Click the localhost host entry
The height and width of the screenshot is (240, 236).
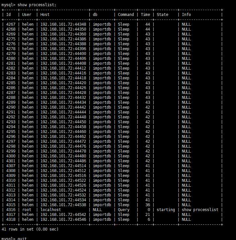pyautogui.click(x=51, y=210)
